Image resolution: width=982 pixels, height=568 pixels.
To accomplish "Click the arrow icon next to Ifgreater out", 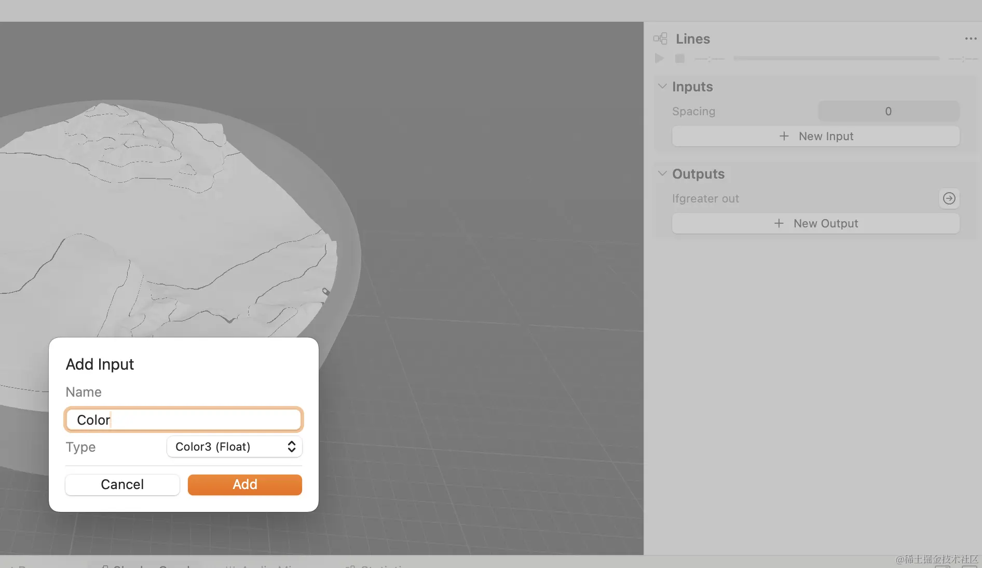I will tap(949, 198).
